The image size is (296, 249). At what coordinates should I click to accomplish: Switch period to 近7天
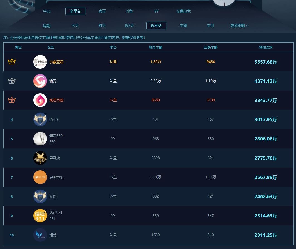pos(129,26)
